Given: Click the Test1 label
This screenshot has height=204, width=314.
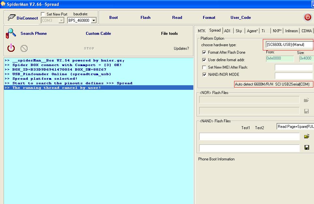Looking at the screenshot, I should point(246,128).
